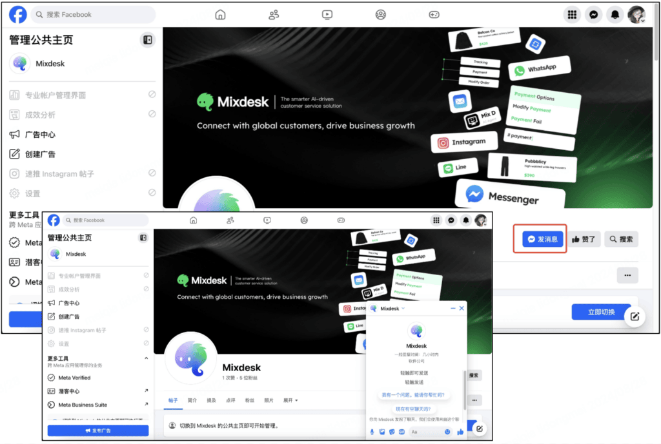Open 创建广告 in front window sidebar

98,316
